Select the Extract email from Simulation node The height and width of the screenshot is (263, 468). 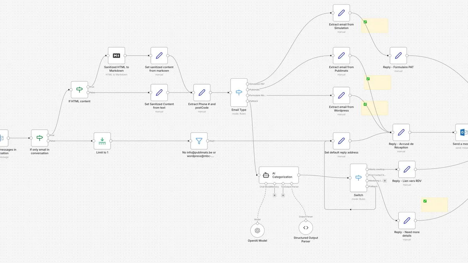(341, 13)
